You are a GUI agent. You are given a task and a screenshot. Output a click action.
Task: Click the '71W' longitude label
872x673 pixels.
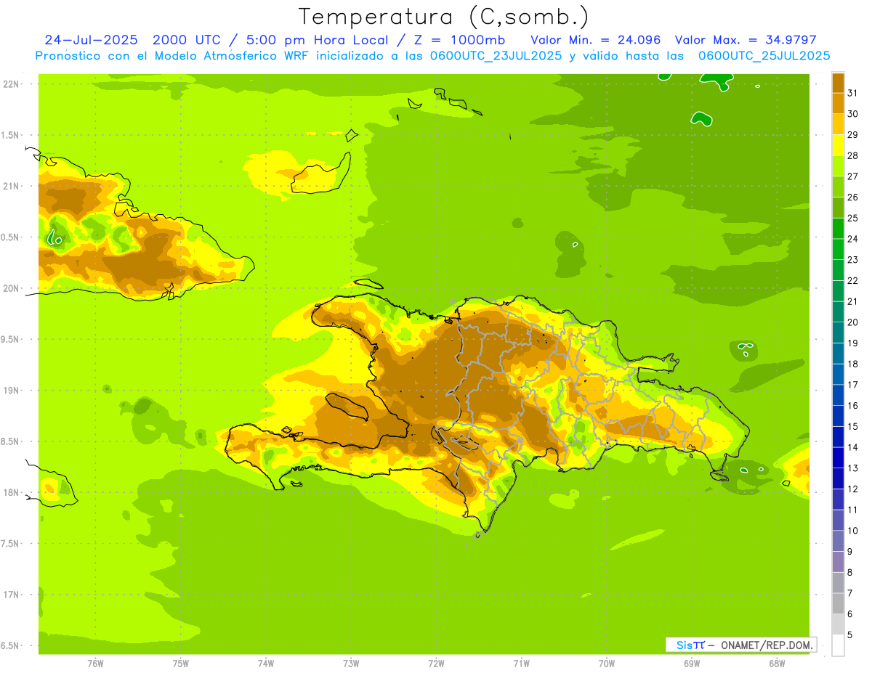click(521, 664)
